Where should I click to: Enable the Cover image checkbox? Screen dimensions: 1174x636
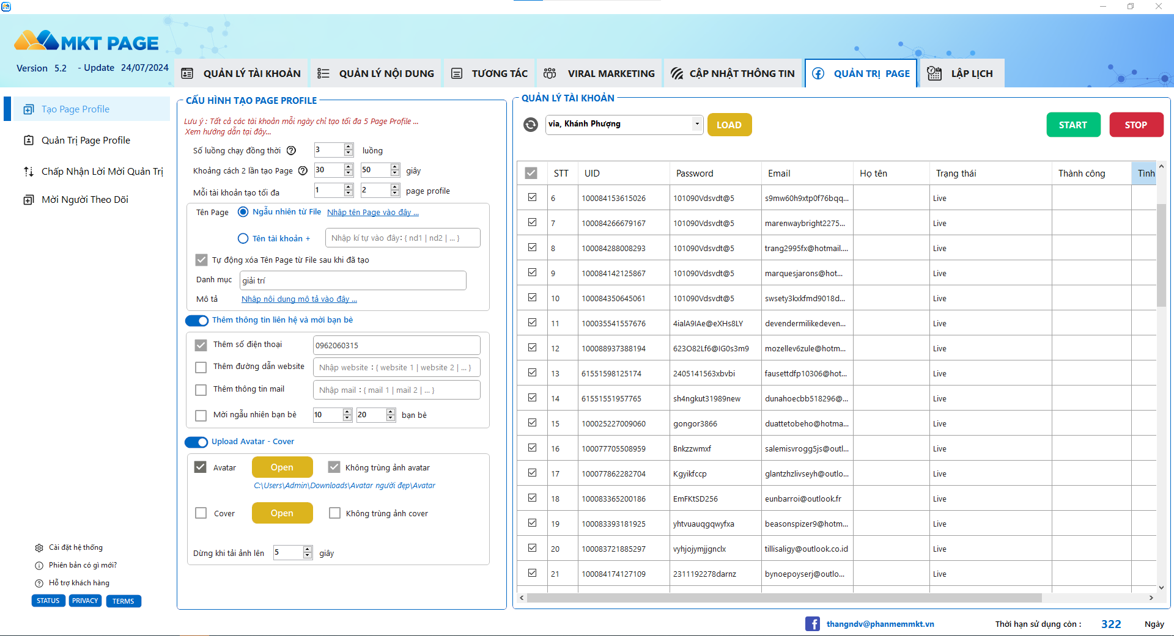201,513
